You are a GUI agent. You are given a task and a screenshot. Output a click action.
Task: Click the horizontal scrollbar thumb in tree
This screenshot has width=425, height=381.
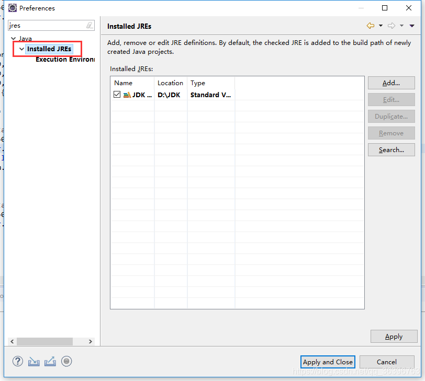tap(44, 341)
